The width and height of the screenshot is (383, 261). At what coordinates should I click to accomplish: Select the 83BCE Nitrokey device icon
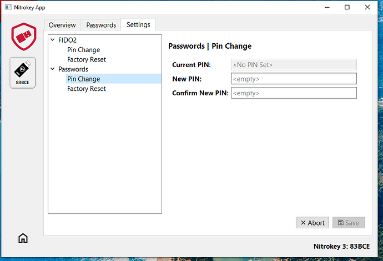(22, 72)
